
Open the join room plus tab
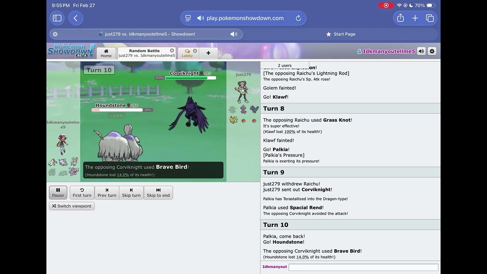(208, 53)
